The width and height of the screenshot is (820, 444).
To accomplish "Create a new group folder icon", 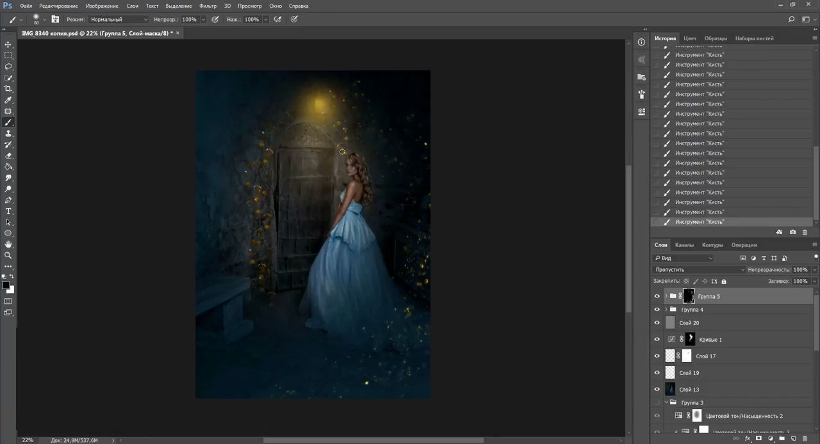I will click(782, 439).
